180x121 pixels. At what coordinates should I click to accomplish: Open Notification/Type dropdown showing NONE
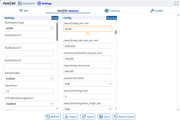coord(29,28)
